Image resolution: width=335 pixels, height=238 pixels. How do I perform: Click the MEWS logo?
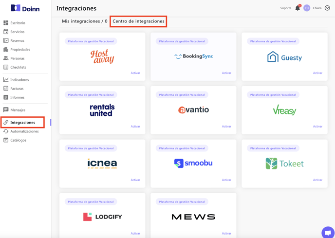[193, 217]
